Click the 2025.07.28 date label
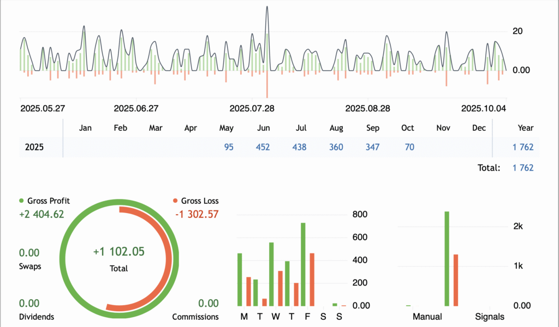Screen dimensions: 559x327 [252, 108]
